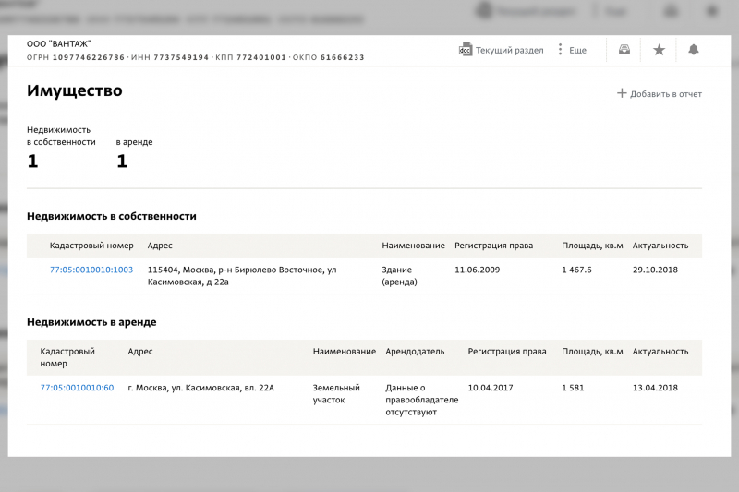Click the plus icon before Добавить в отчет
Viewport: 739px width, 492px height.
click(622, 93)
